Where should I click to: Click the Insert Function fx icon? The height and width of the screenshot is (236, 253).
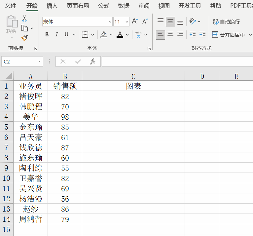coord(92,61)
